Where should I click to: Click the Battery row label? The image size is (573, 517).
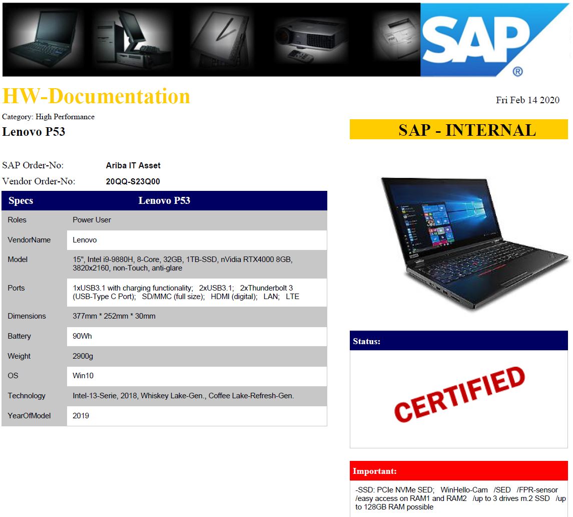20,336
